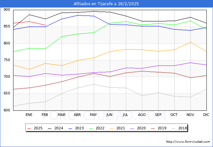The width and height of the screenshot is (213, 147).
Task: Click the brown 2019 legend marker
Action: pyautogui.click(x=153, y=128)
